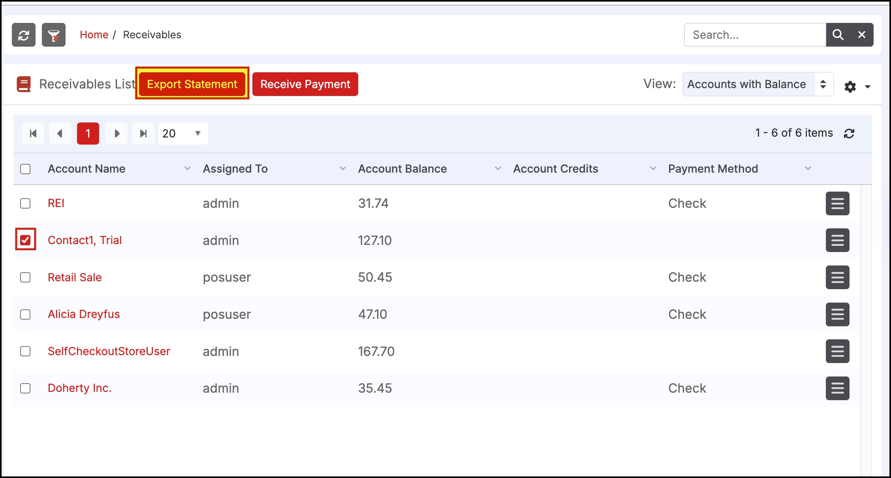The width and height of the screenshot is (891, 478).
Task: Go to previous page arrow
Action: coord(60,134)
